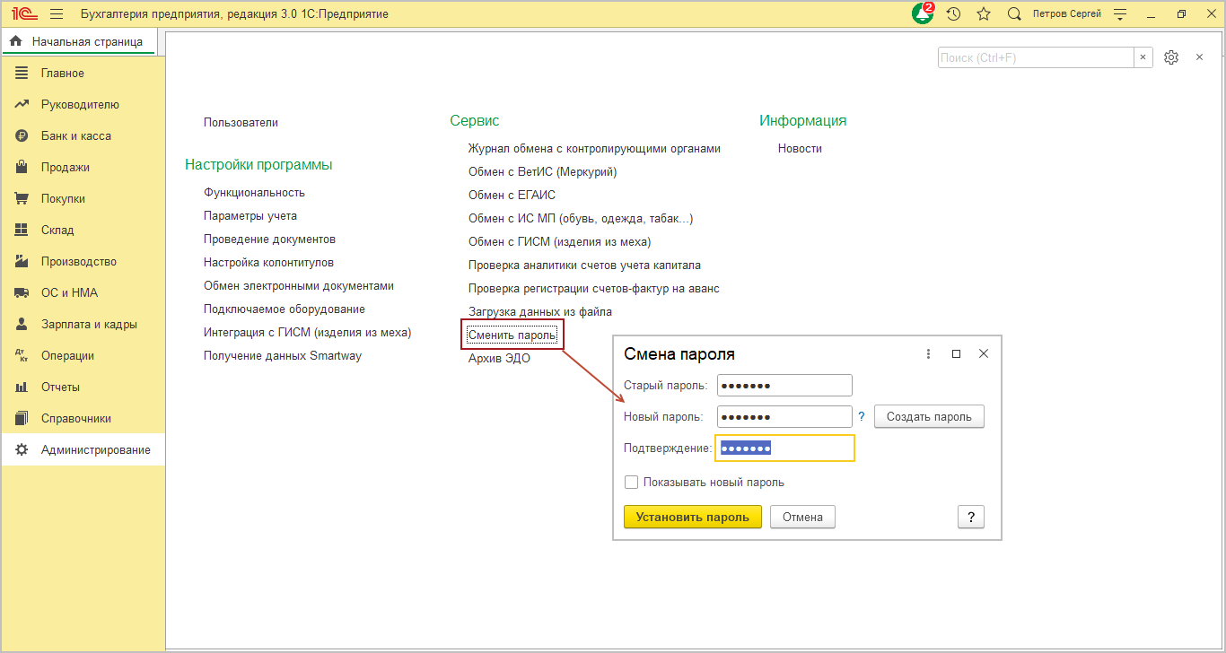Open Параметры учета link
The width and height of the screenshot is (1226, 653).
coord(250,216)
